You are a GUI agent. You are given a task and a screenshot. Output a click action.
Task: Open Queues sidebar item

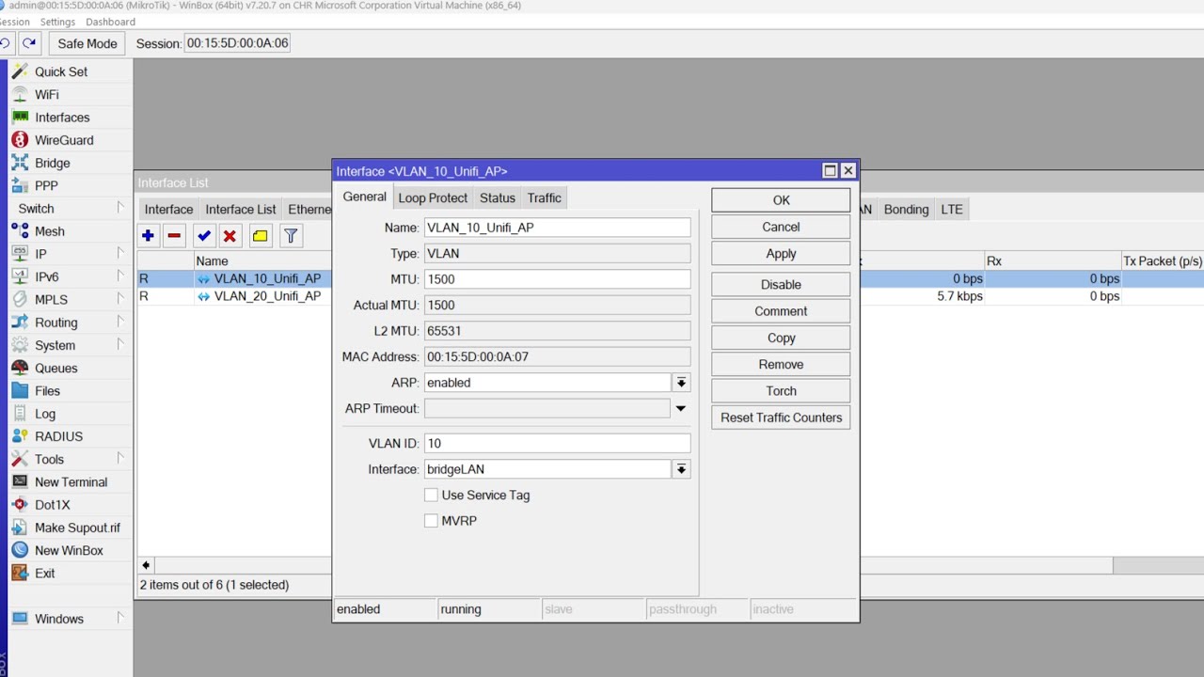coord(56,368)
